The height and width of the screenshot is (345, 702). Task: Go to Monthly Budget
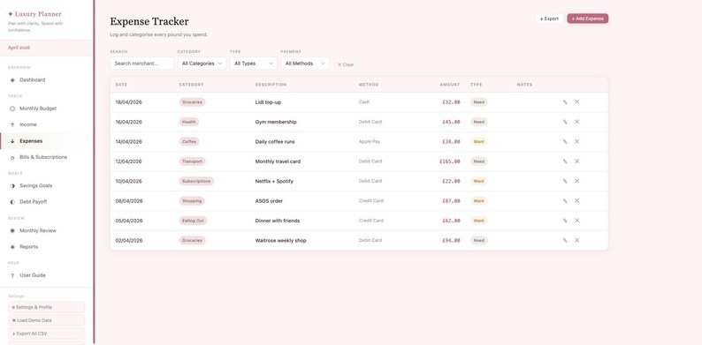46,109
